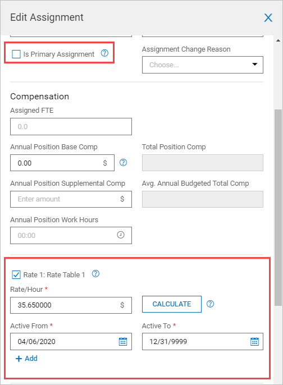283x385 pixels.
Task: Click the scroll up arrow
Action: coord(278,40)
